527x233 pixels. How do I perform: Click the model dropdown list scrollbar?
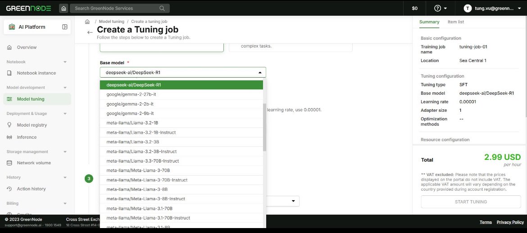[x=264, y=127]
